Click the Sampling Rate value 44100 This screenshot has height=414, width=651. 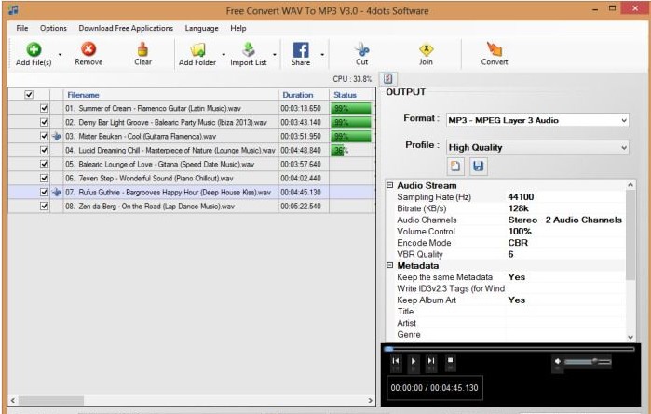[521, 197]
